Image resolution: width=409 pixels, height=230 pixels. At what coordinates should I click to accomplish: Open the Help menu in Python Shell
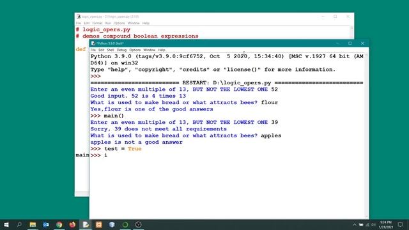click(x=162, y=50)
